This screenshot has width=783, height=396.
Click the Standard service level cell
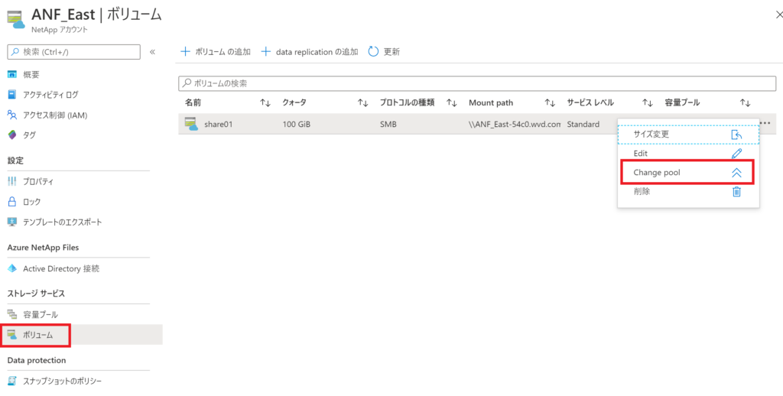coord(583,125)
